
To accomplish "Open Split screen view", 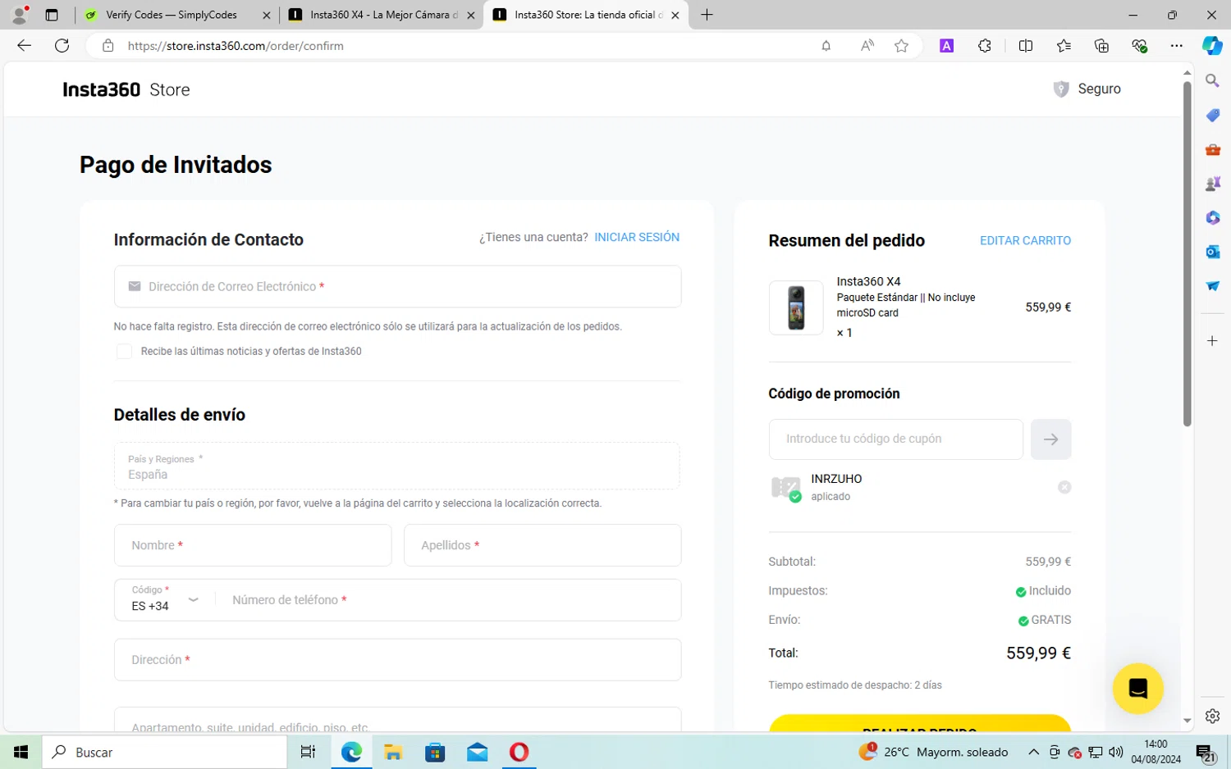I will [x=1025, y=46].
